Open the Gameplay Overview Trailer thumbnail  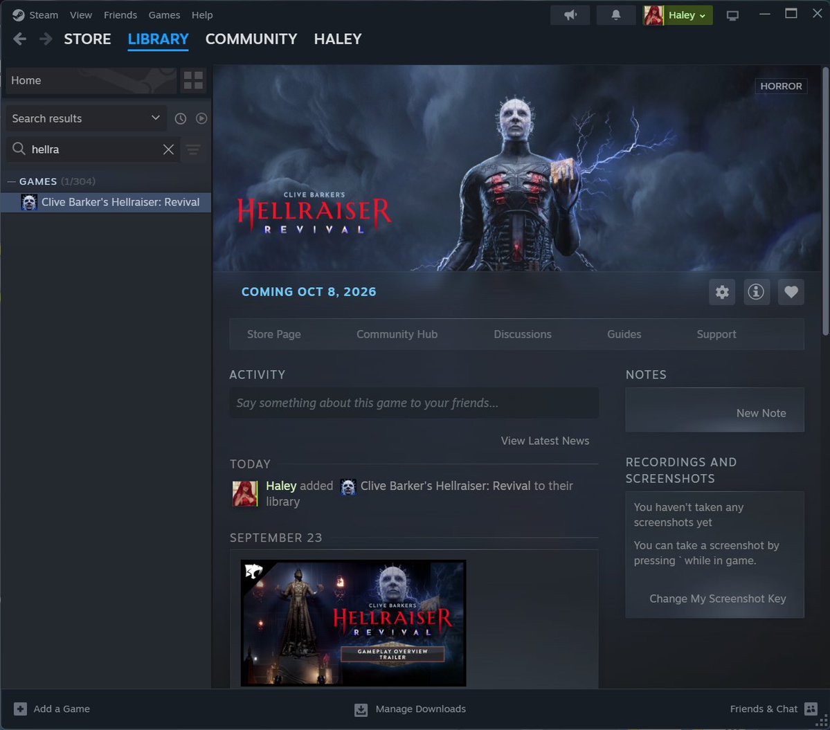pyautogui.click(x=353, y=623)
